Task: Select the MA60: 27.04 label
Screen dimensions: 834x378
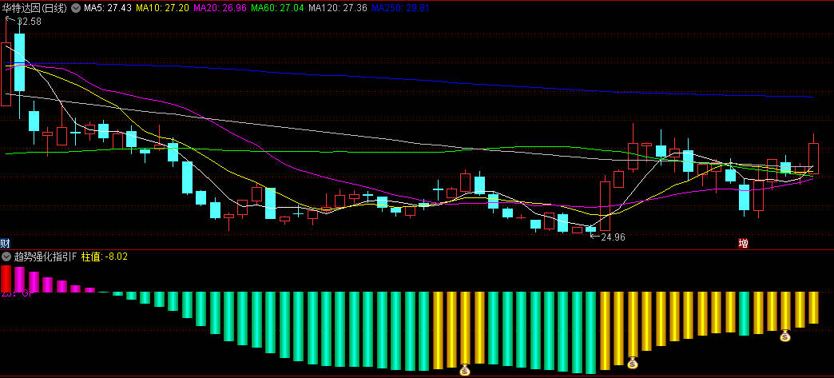Action: click(x=277, y=8)
